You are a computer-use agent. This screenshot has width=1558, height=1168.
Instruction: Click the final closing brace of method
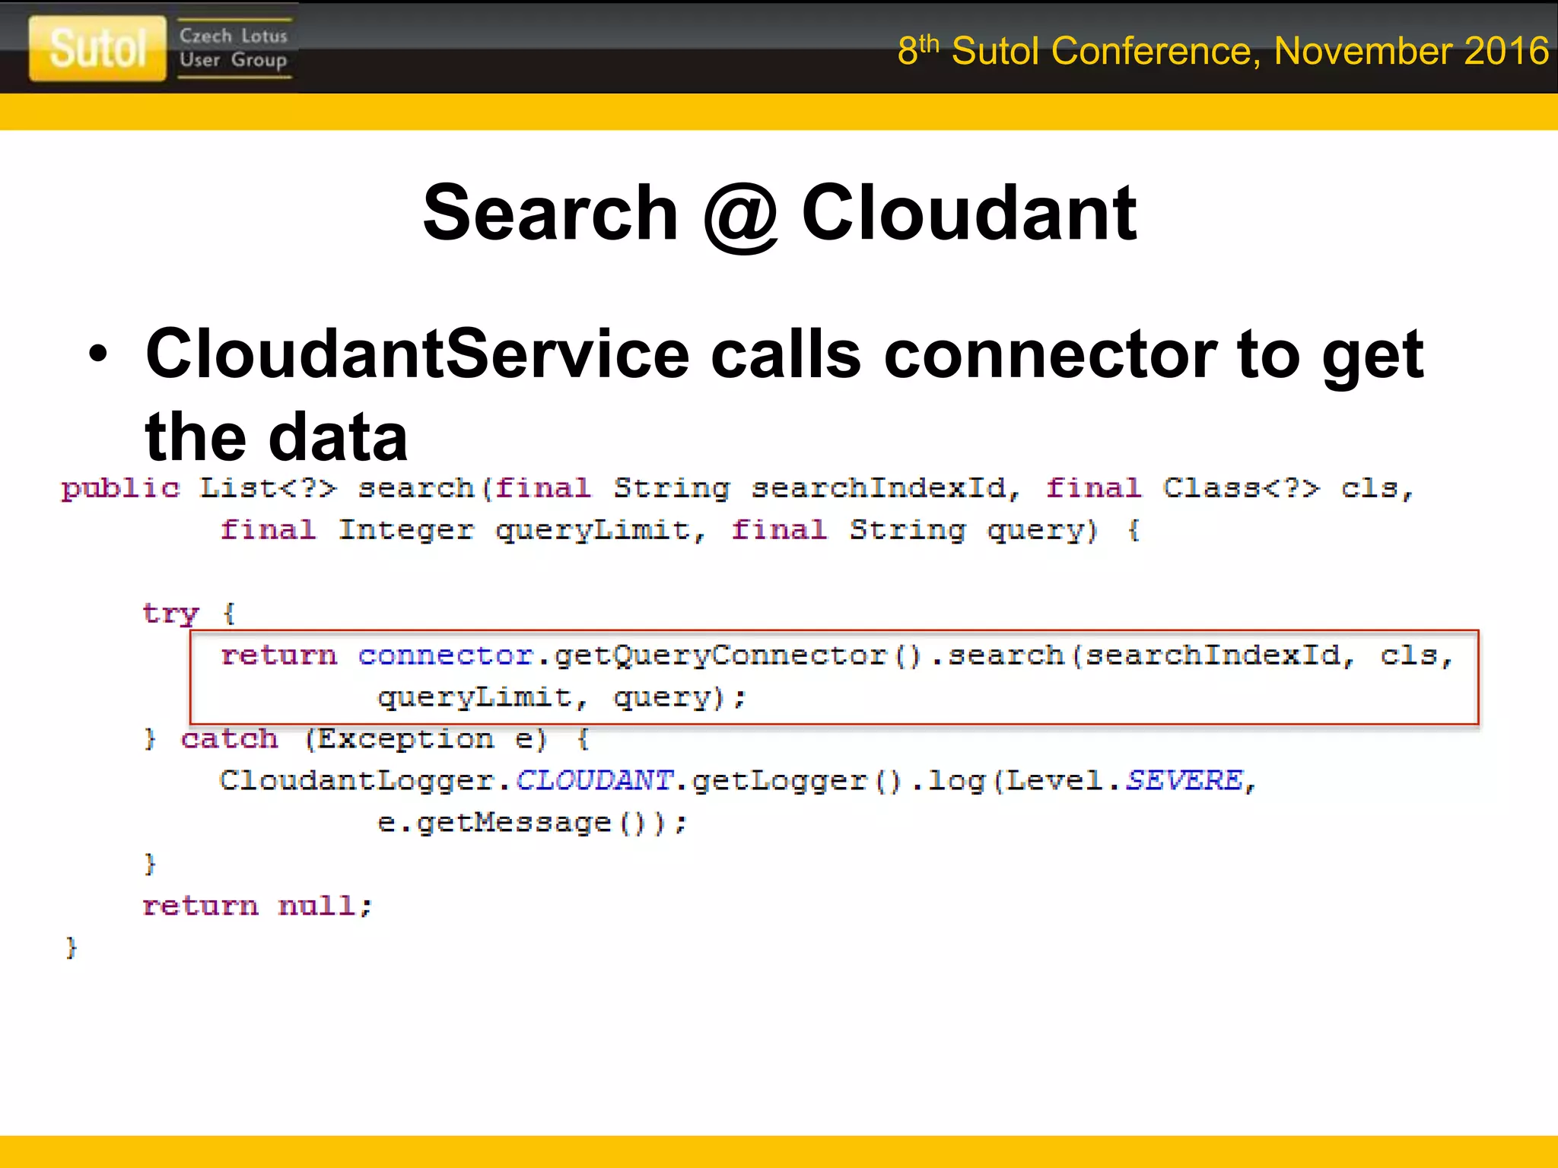click(x=72, y=947)
